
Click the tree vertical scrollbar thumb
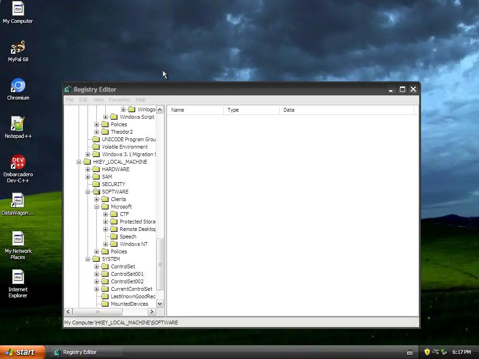coord(160,265)
